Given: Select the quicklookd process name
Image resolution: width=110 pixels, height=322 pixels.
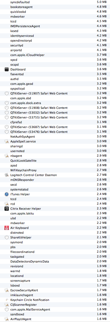Looking at the screenshot, I should (x=18, y=12).
